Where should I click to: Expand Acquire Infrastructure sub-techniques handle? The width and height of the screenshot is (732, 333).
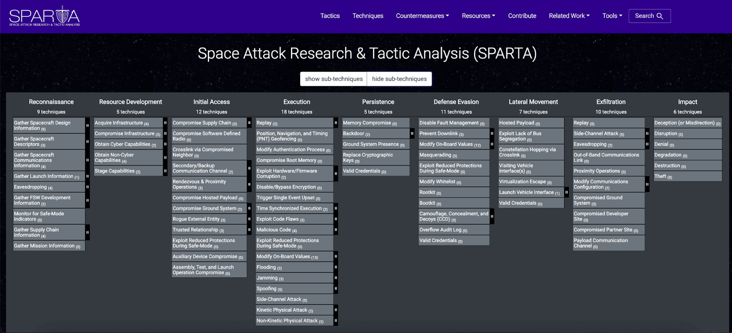[x=165, y=123]
